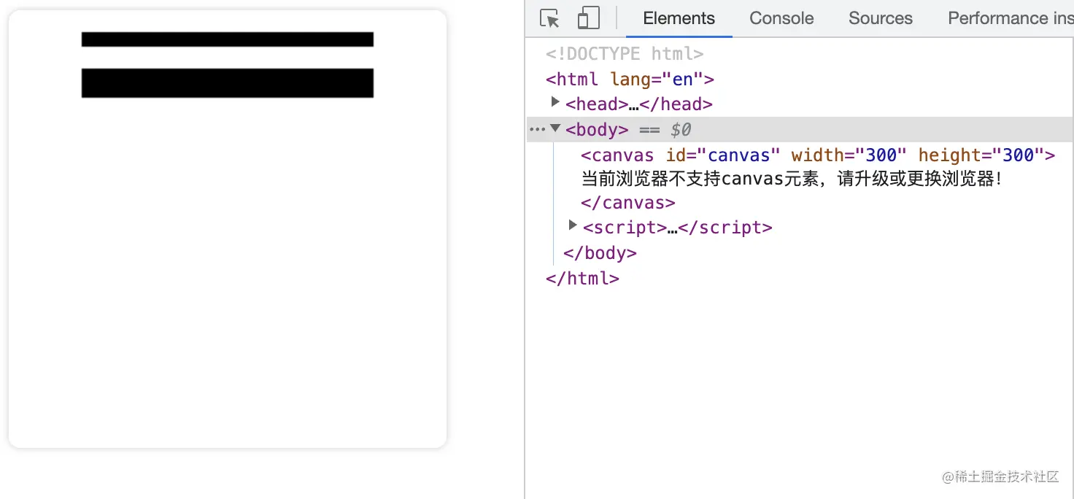
Task: Click the more-options dots next to body element
Action: click(537, 128)
